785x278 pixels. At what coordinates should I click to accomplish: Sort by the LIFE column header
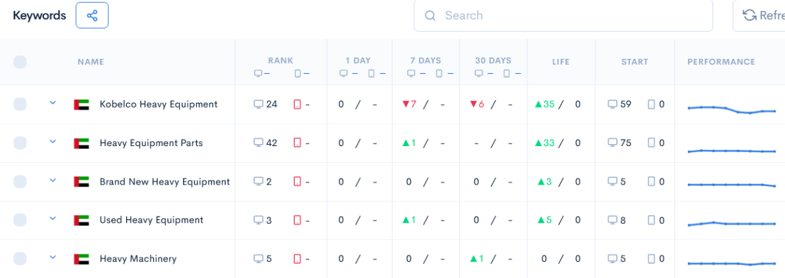click(561, 62)
